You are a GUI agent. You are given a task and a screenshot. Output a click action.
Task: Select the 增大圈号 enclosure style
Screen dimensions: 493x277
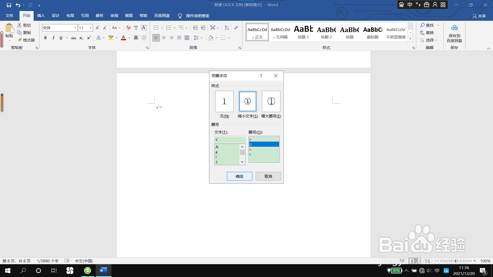[271, 102]
